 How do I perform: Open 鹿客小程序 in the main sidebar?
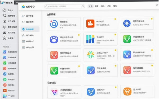(x=10, y=27)
